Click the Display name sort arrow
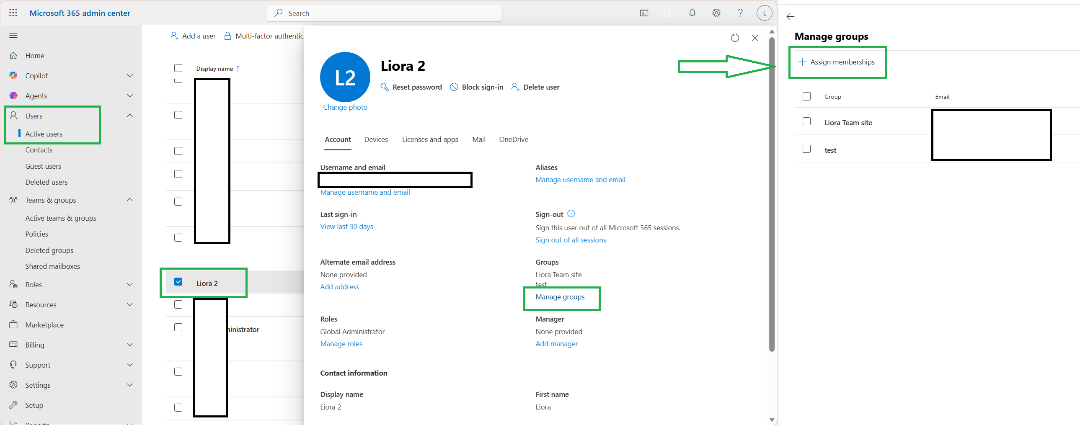 pyautogui.click(x=238, y=69)
